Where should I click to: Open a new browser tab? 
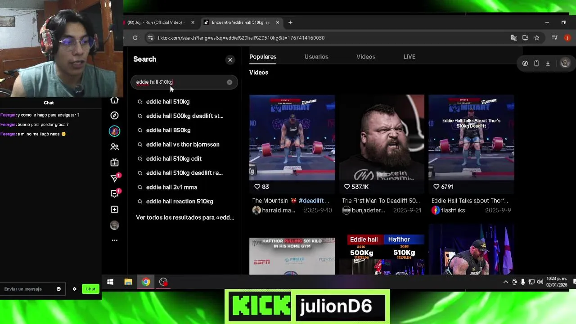(290, 22)
